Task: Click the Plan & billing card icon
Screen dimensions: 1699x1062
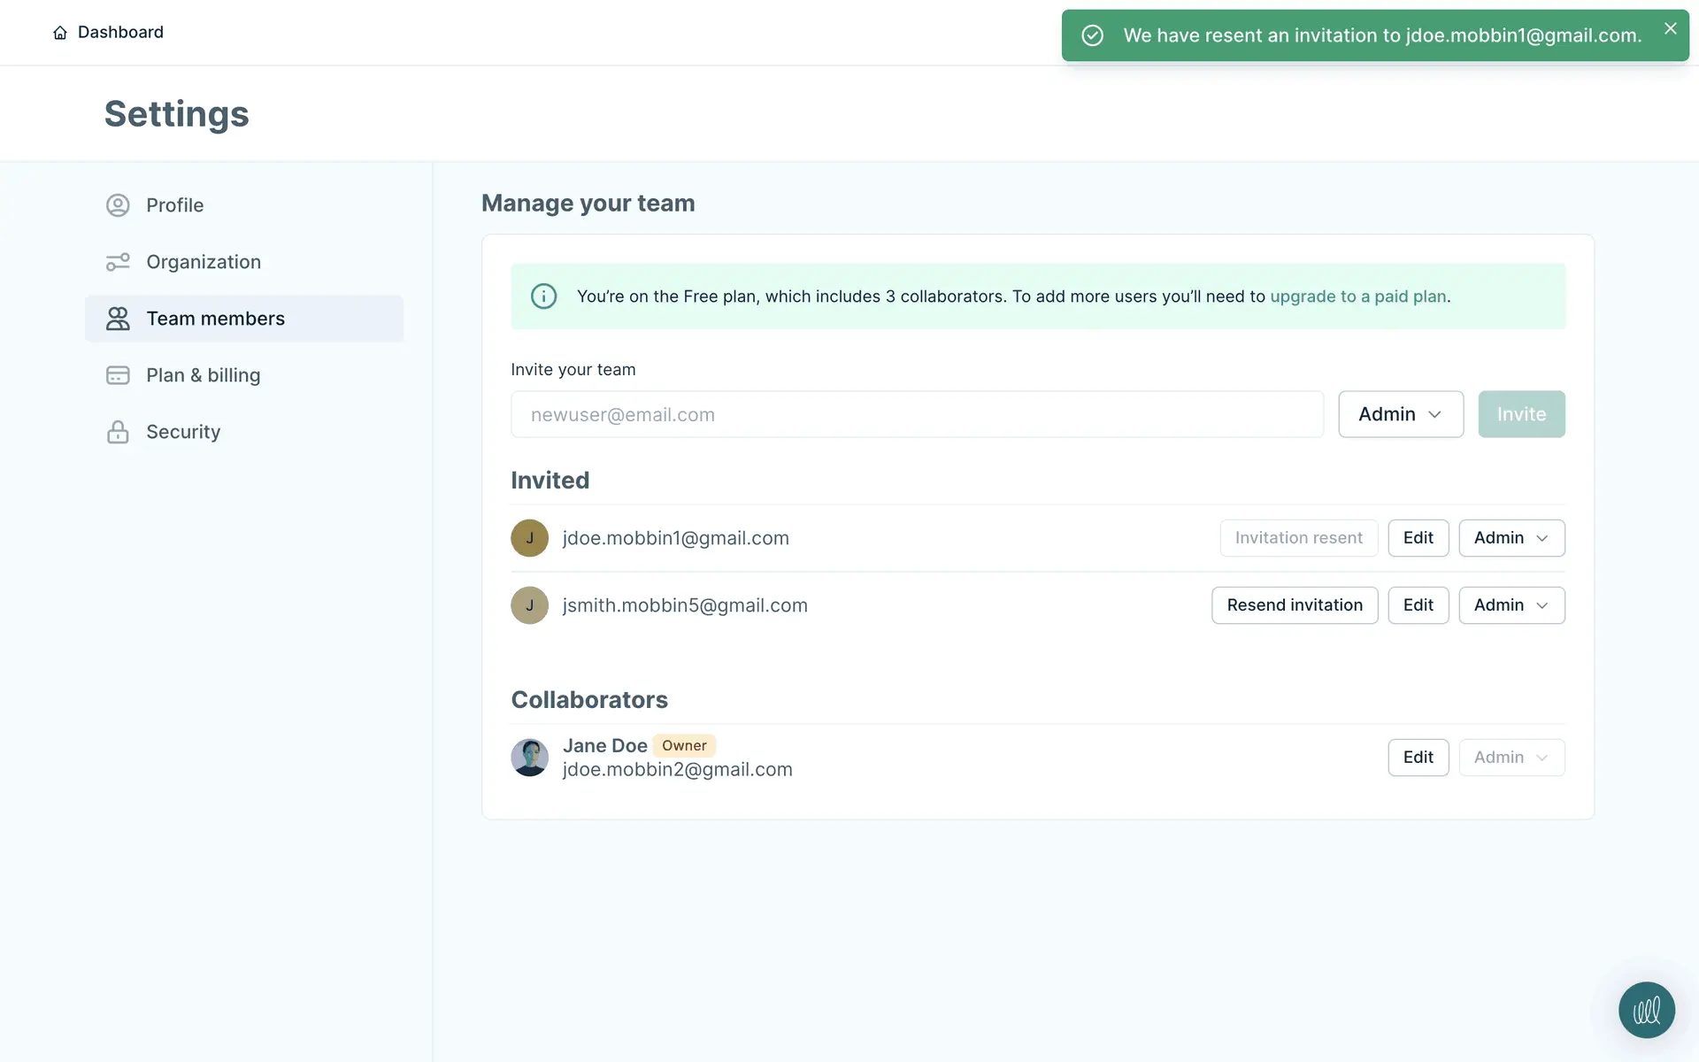Action: pos(118,375)
